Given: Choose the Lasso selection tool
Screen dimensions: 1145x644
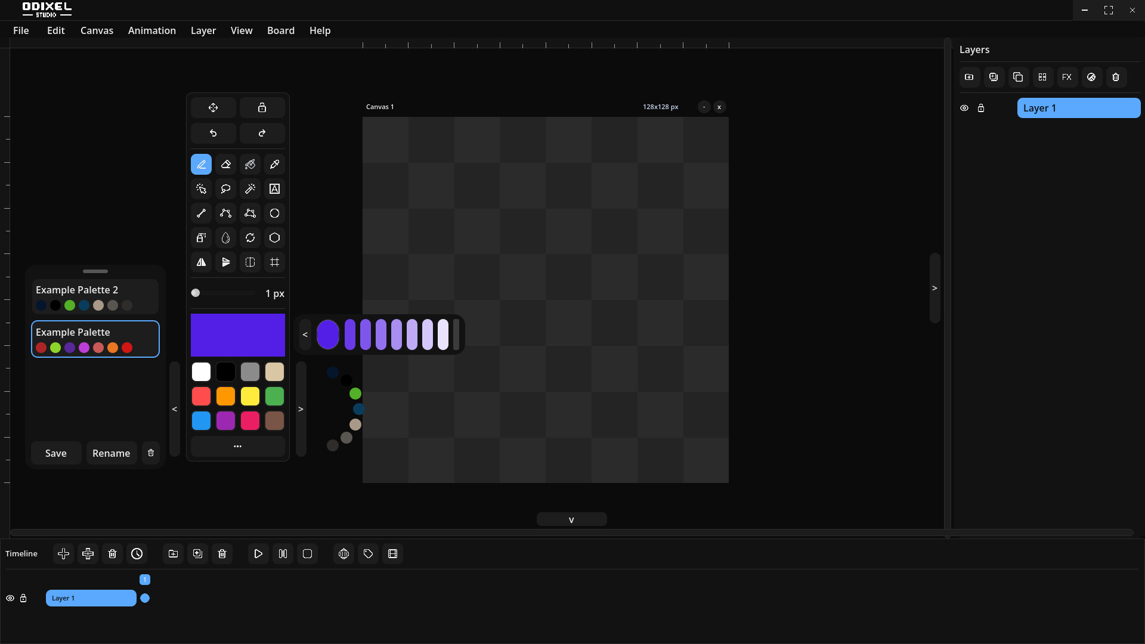Looking at the screenshot, I should coord(225,189).
